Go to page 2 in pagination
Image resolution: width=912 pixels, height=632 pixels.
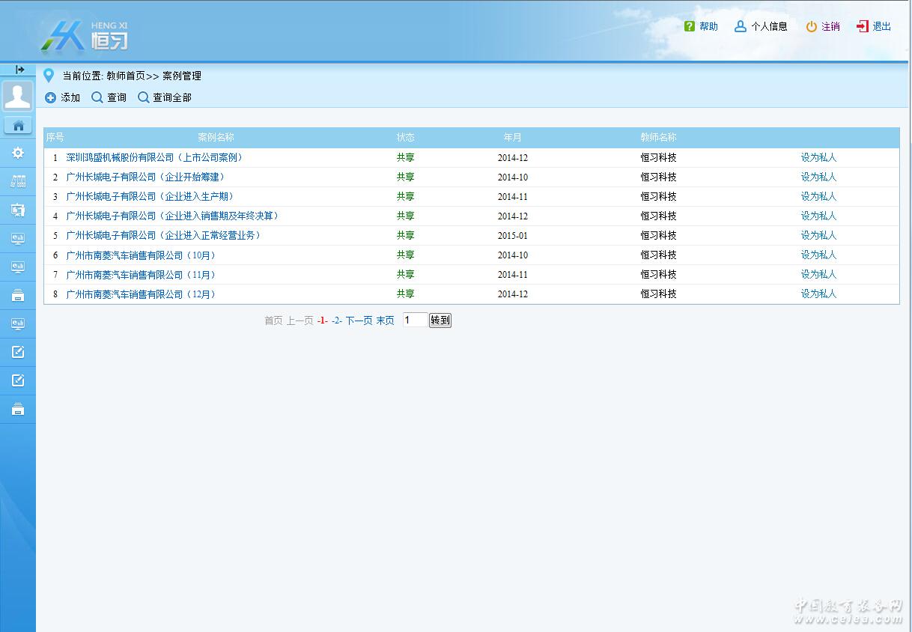coord(337,320)
